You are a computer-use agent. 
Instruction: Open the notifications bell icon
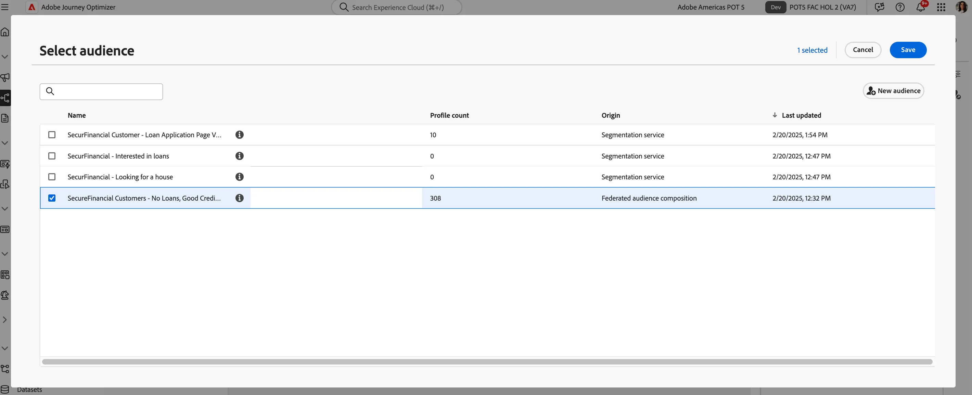pyautogui.click(x=921, y=7)
